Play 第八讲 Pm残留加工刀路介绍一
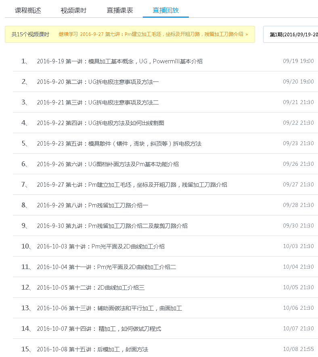The width and height of the screenshot is (318, 357). click(x=92, y=205)
